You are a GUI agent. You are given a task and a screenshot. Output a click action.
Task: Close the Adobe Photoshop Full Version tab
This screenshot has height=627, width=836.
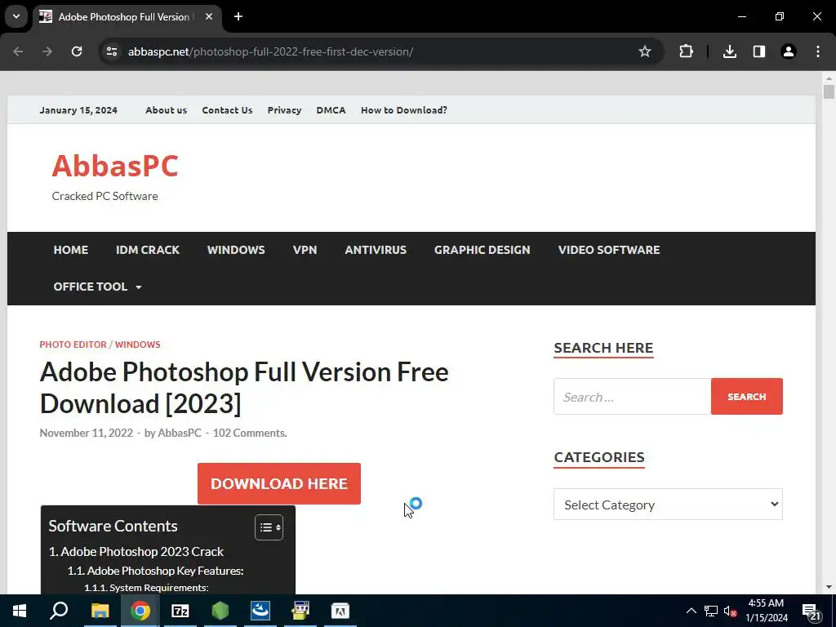point(209,16)
